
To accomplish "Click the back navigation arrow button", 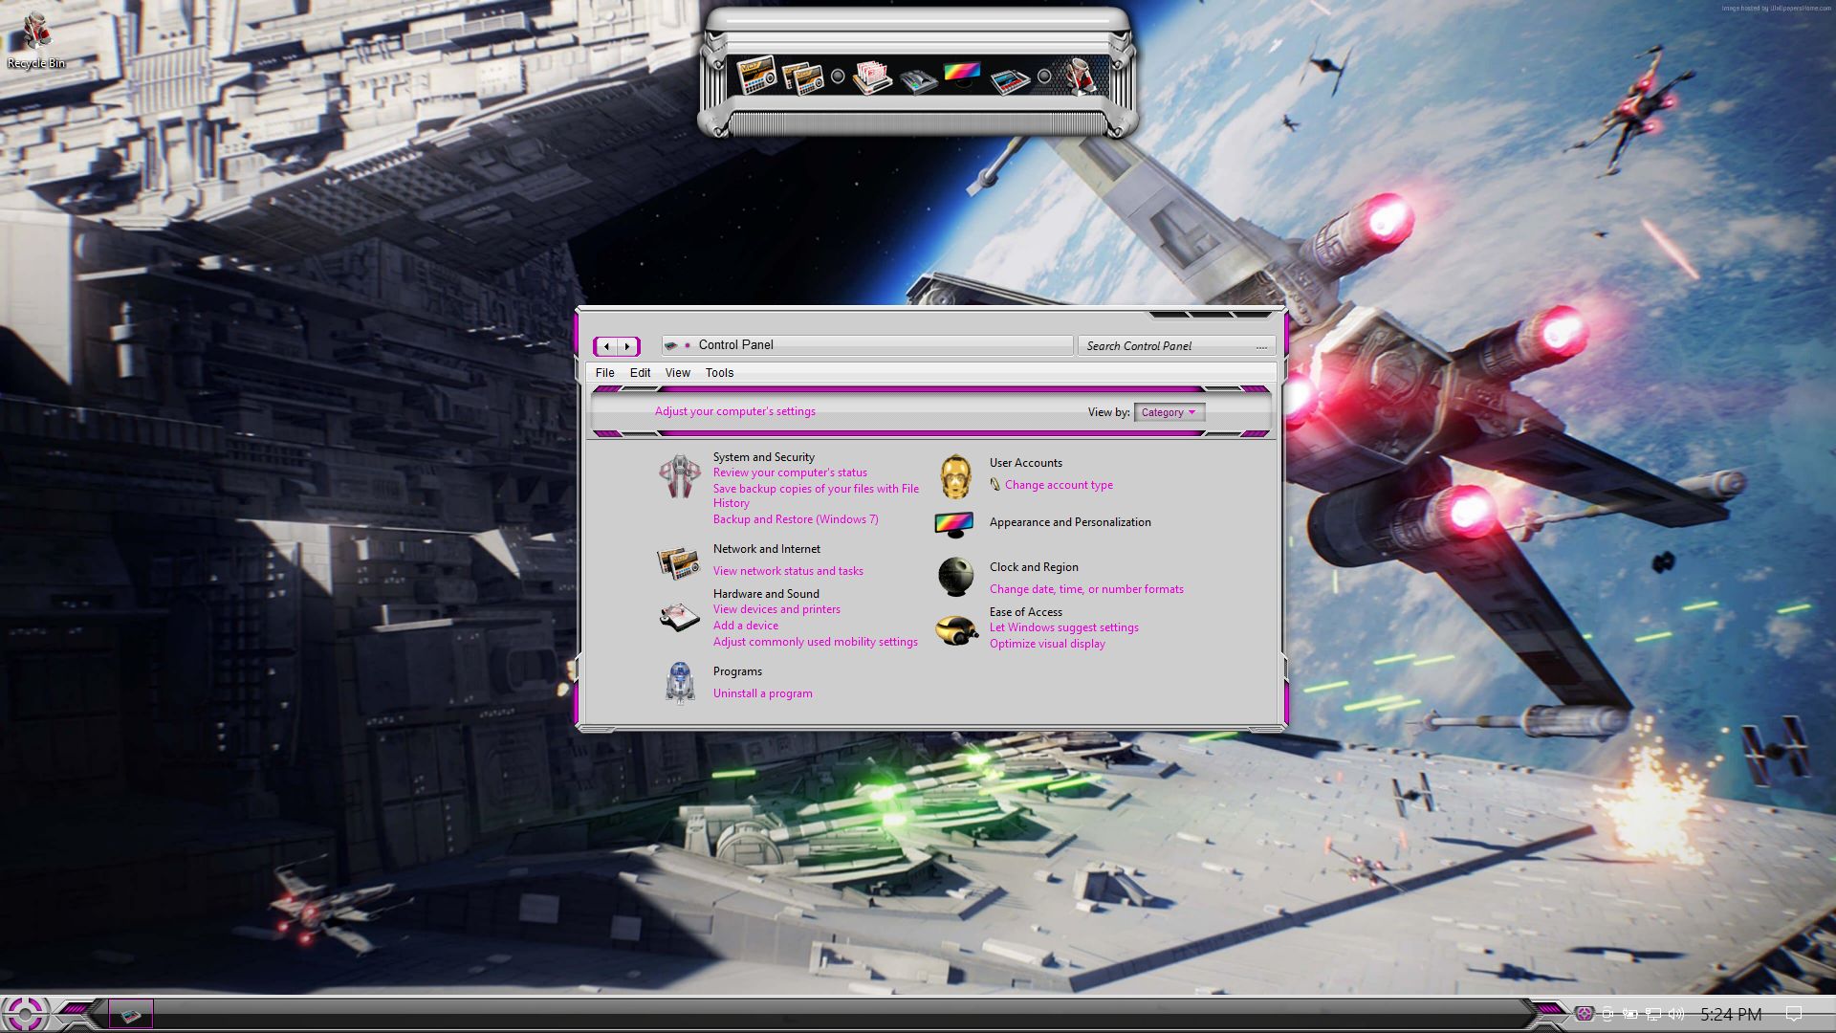I will tap(606, 346).
